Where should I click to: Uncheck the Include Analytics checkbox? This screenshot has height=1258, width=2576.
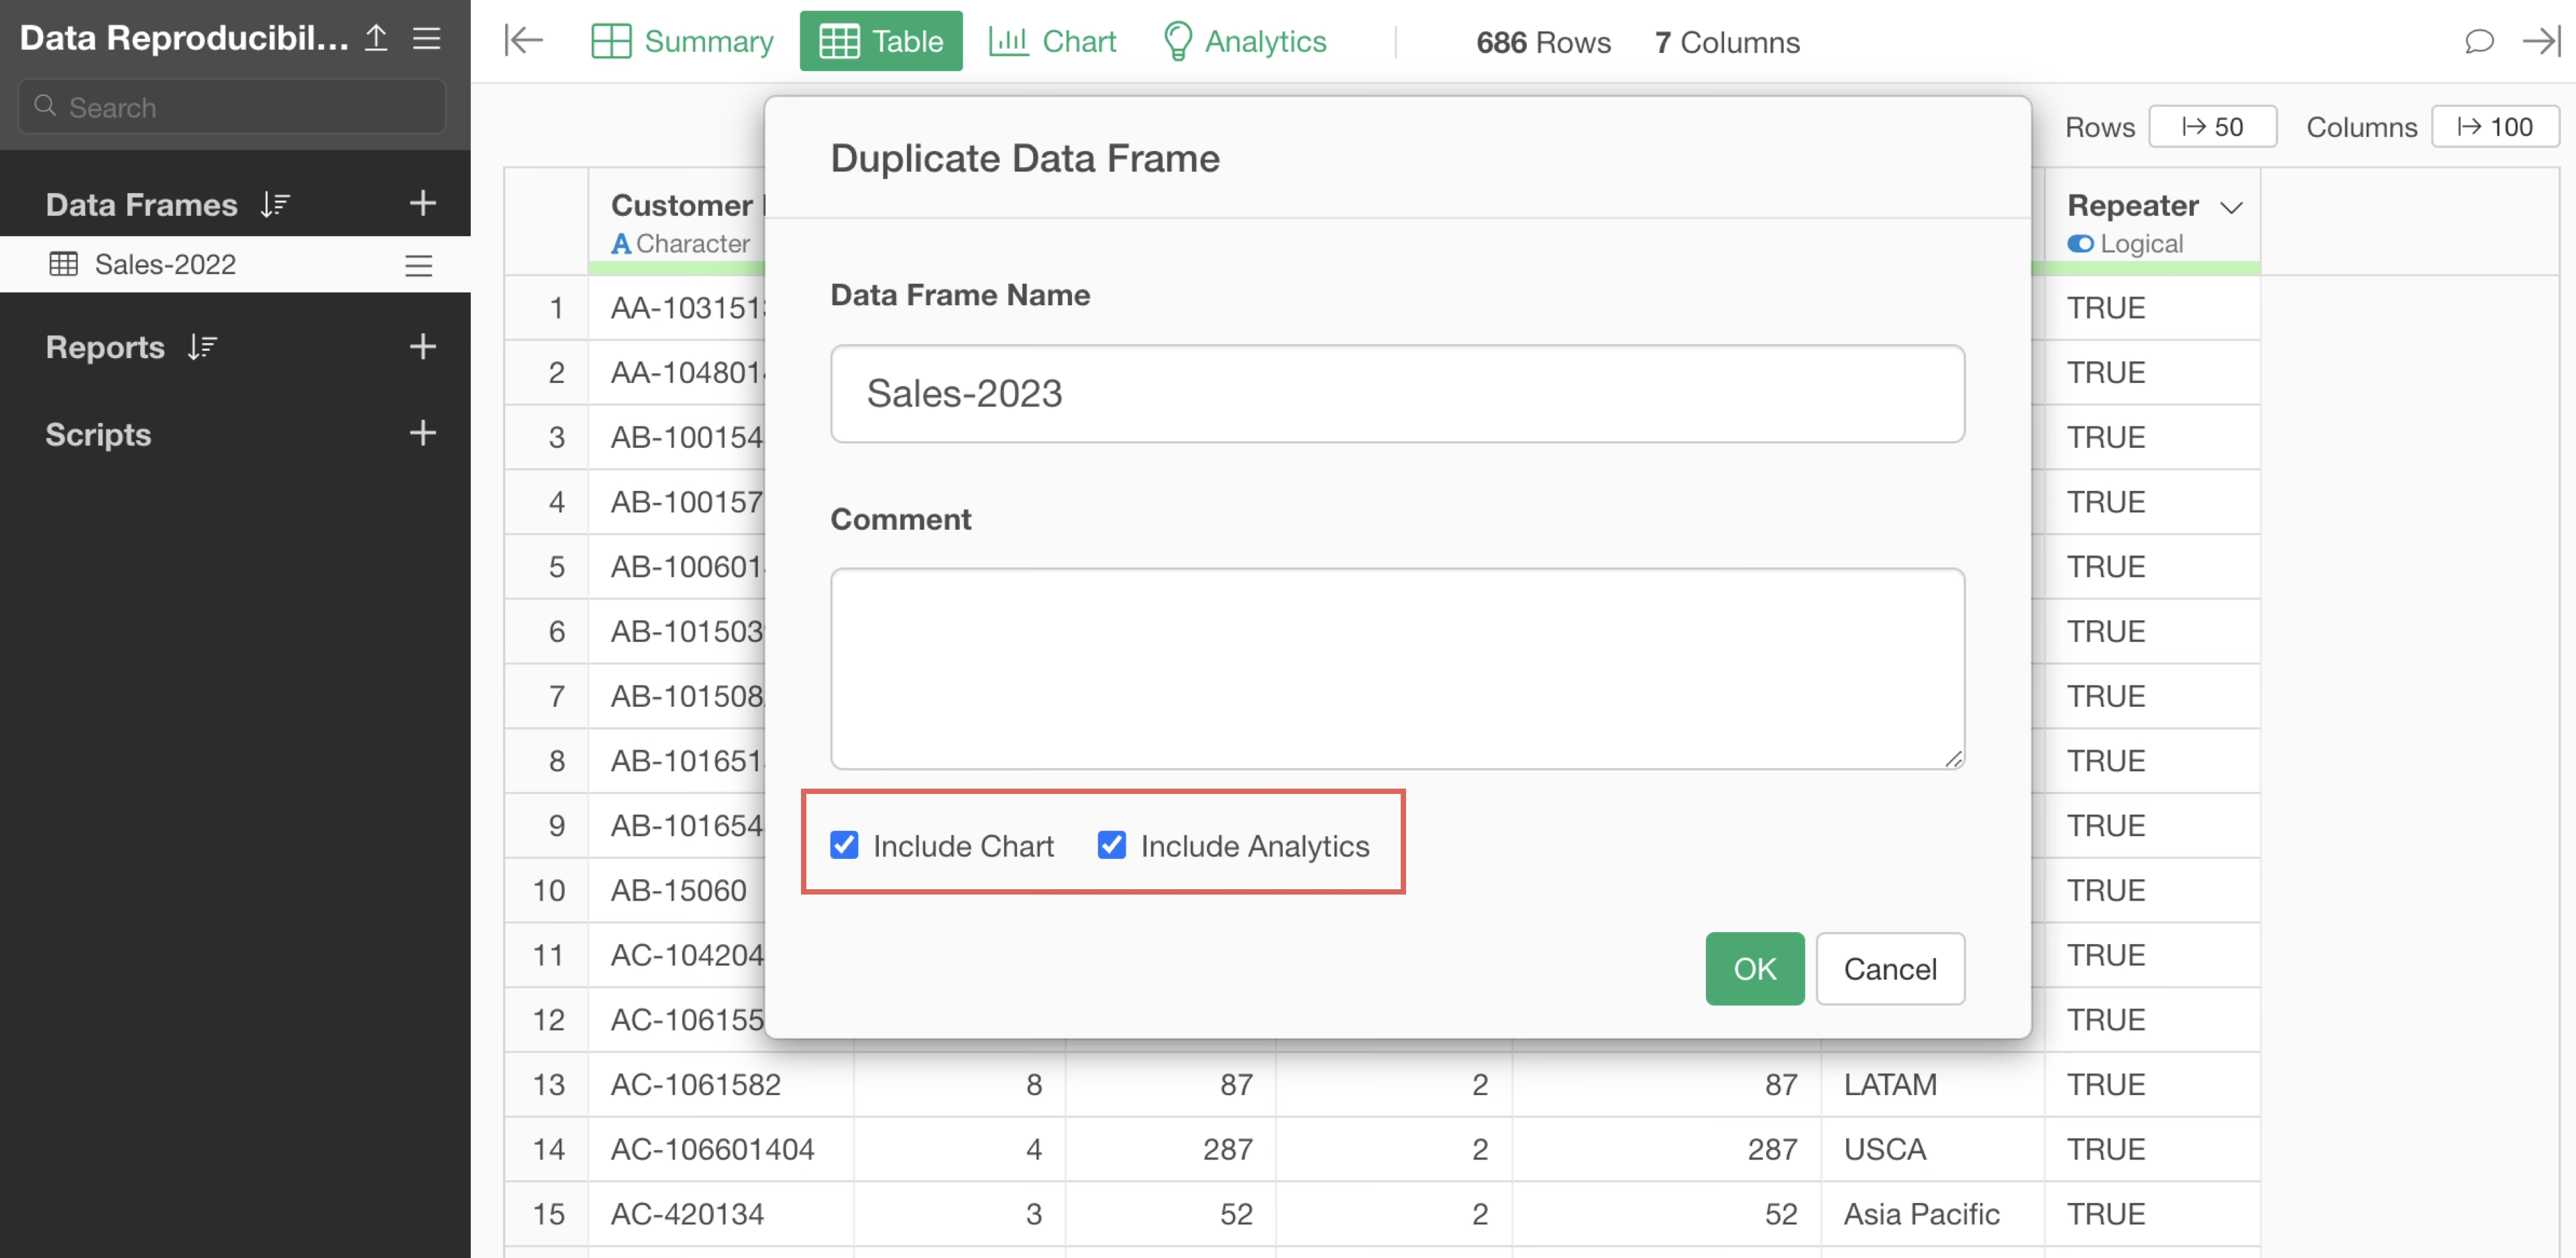[1111, 845]
